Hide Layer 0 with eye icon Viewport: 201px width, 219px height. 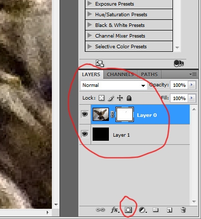[85, 114]
